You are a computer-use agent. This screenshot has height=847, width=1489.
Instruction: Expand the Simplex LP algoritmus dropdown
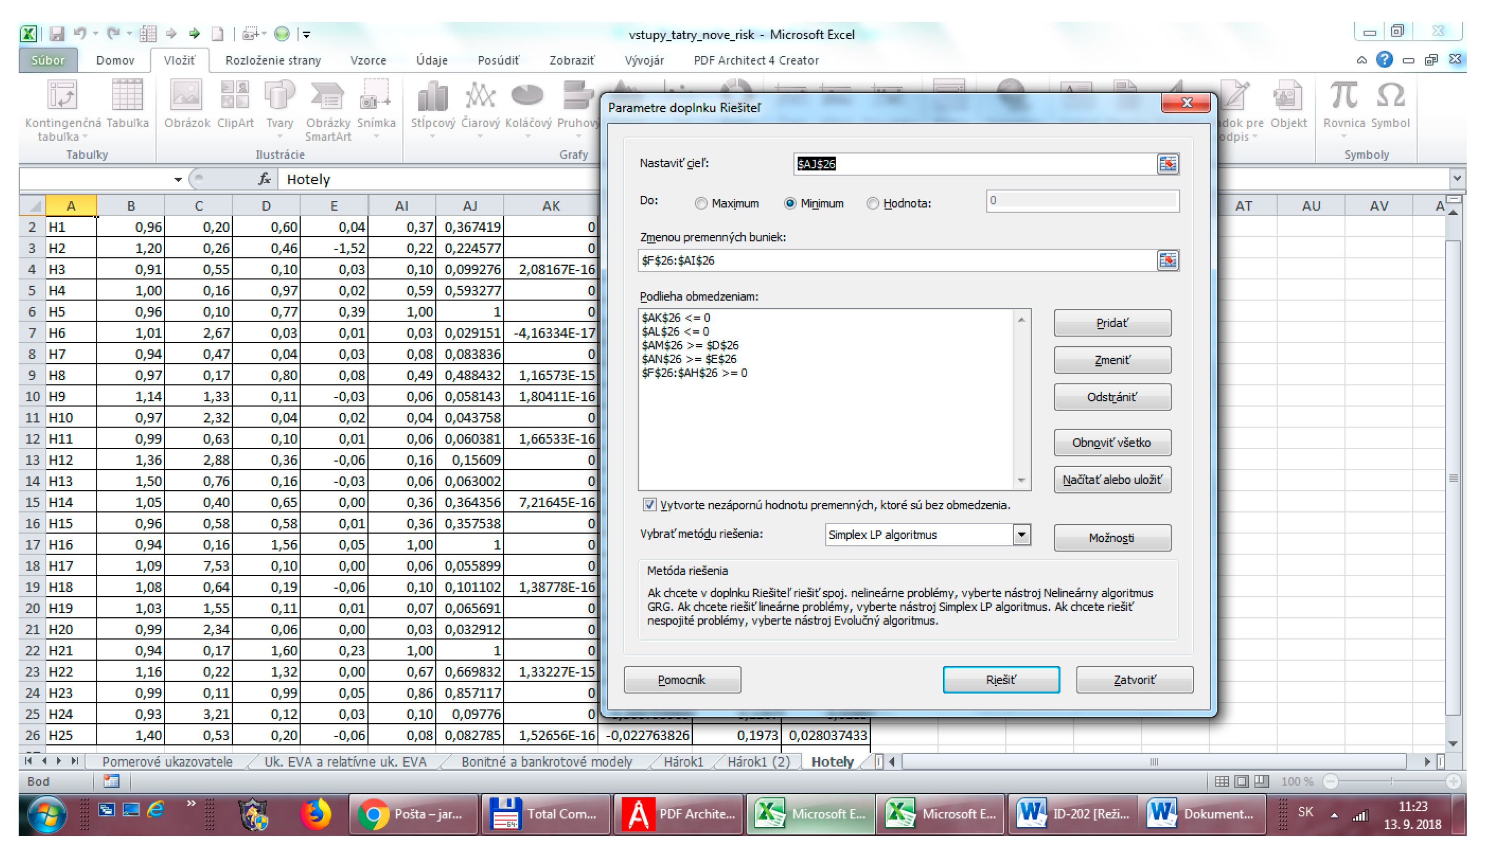[x=1021, y=535]
